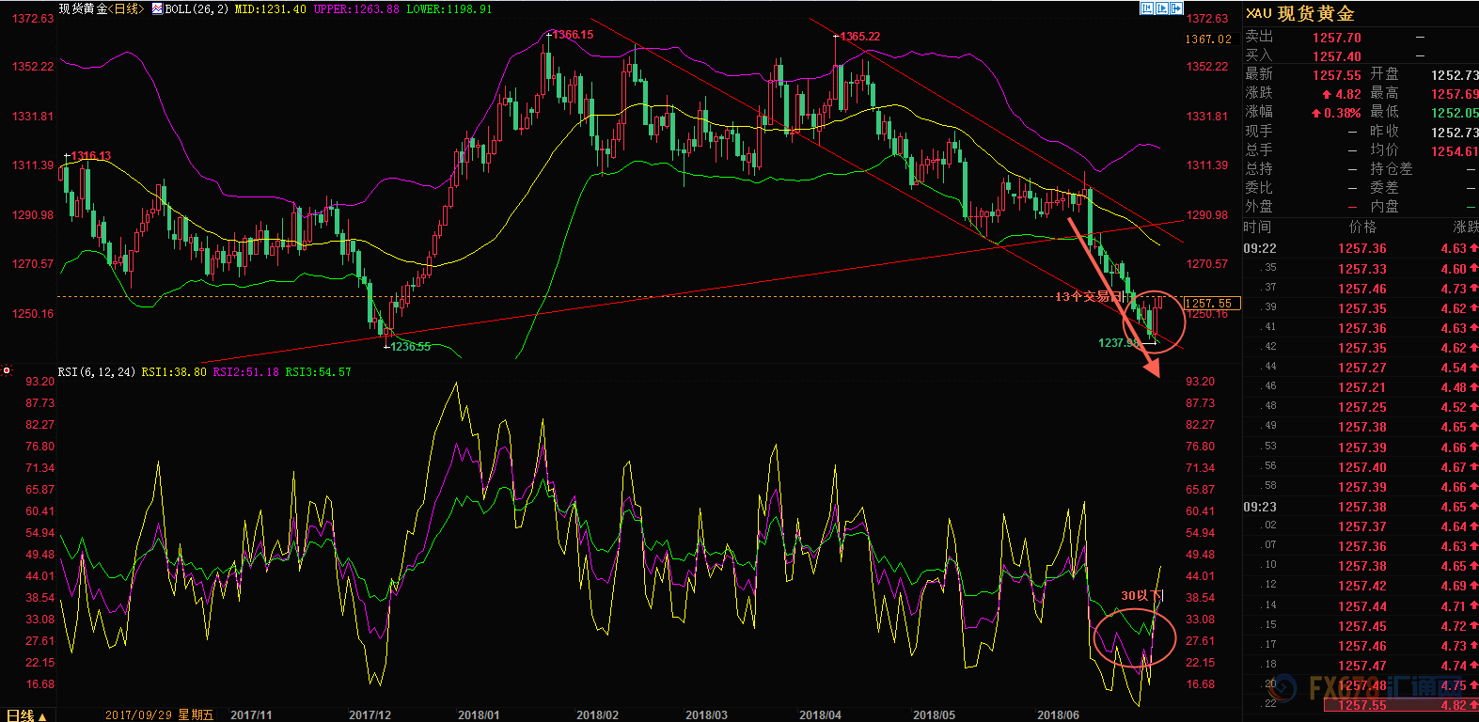Open the 日线 period selector dropdown
Image resolution: width=1479 pixels, height=722 pixels.
(x=25, y=715)
